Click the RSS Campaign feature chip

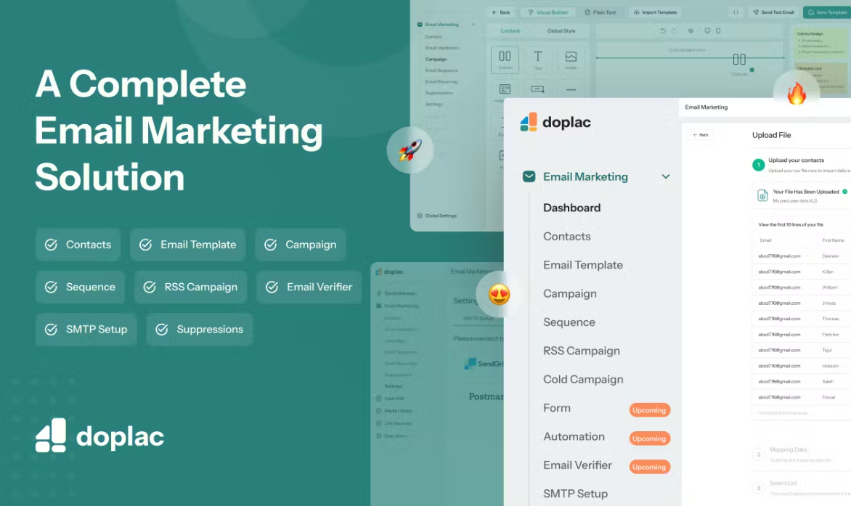point(190,287)
